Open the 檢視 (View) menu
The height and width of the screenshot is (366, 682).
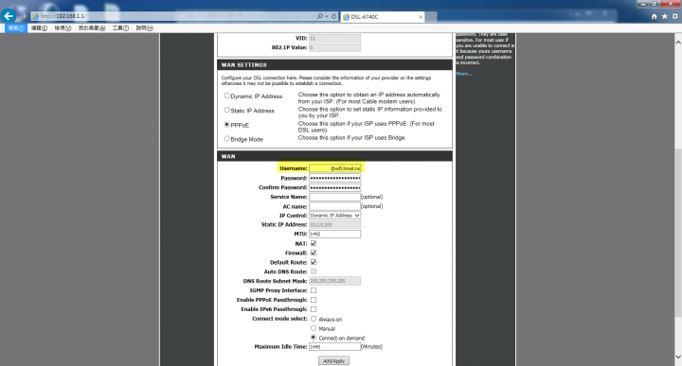[63, 27]
